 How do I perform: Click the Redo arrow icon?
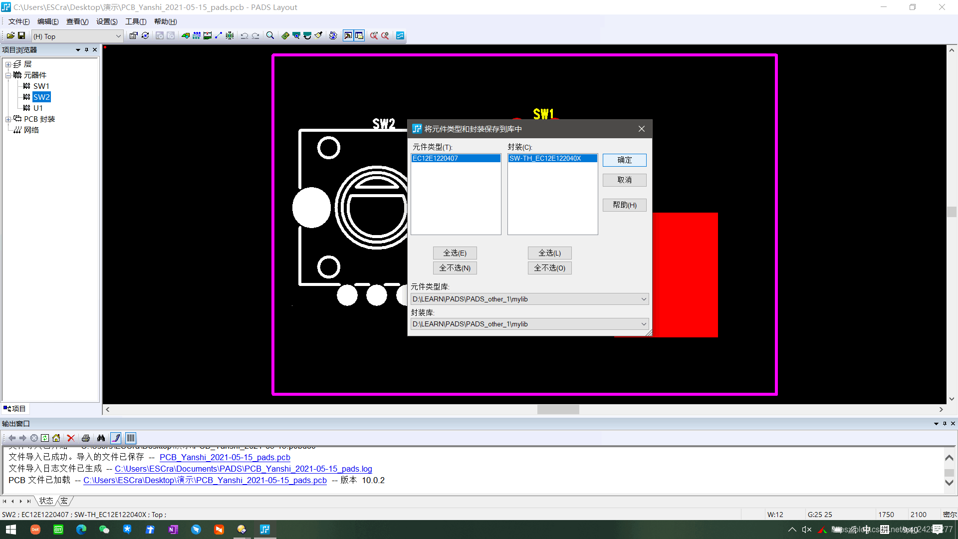pos(255,35)
